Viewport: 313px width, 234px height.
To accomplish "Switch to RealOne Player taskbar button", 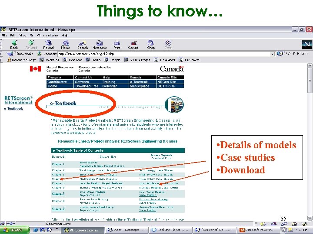I will point(171,230).
